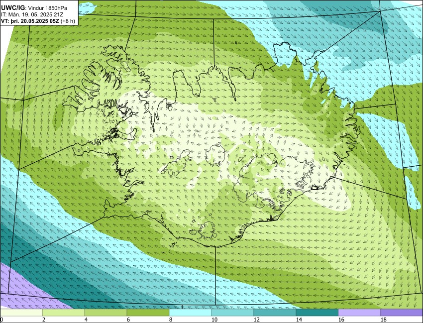The width and height of the screenshot is (423, 323).
Task: Click the legend scale value '2'
Action: click(43, 320)
